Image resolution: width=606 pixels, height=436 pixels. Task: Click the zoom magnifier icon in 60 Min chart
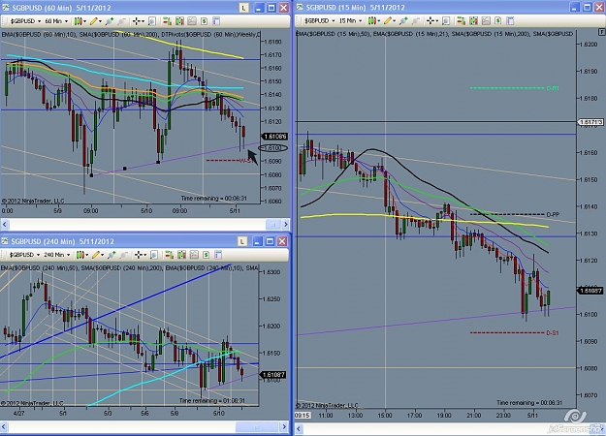[152, 21]
